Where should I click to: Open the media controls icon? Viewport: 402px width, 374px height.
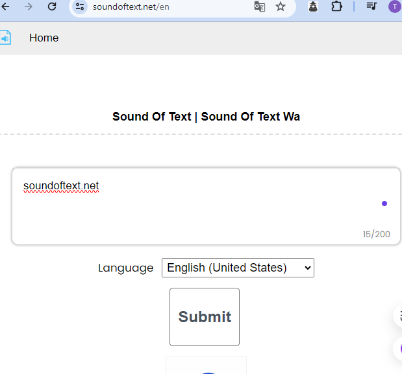371,6
